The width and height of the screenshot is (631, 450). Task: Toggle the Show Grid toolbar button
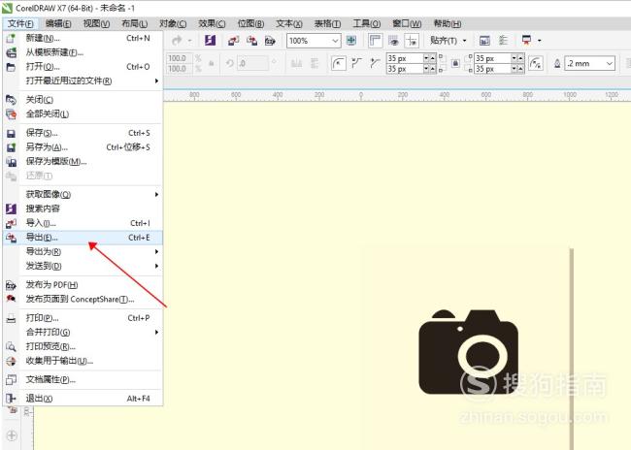(393, 40)
